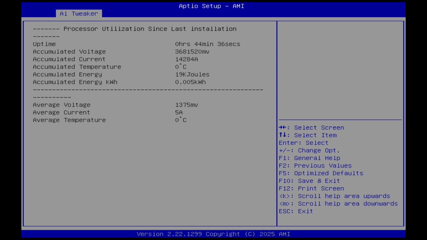The width and height of the screenshot is (427, 240).
Task: Click the ESC Exit entry
Action: click(x=296, y=211)
